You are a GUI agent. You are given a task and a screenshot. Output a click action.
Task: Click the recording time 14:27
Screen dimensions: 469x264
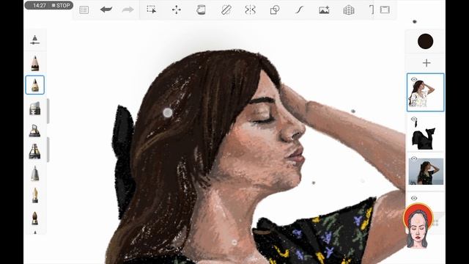[x=39, y=5]
